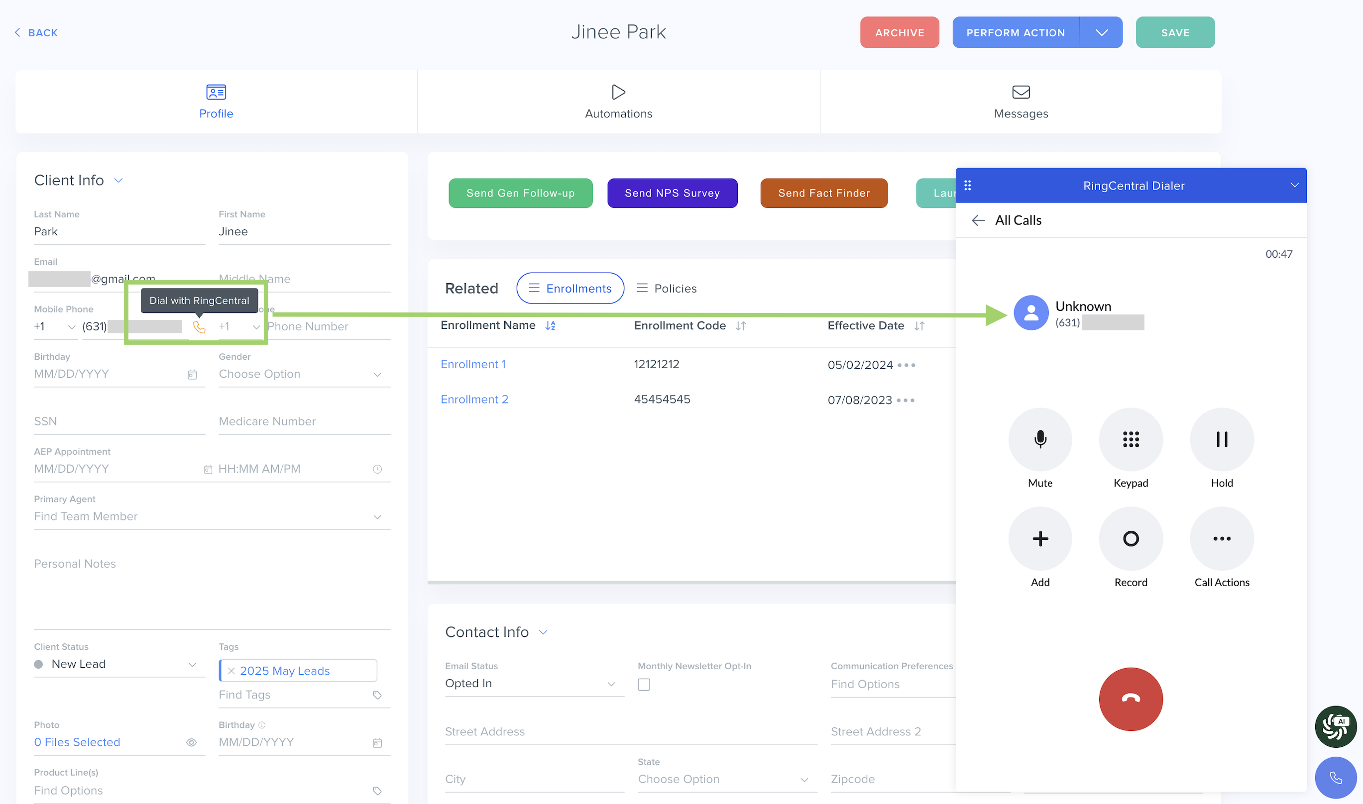Open the dialer Keypad
1363x804 pixels.
(x=1130, y=439)
